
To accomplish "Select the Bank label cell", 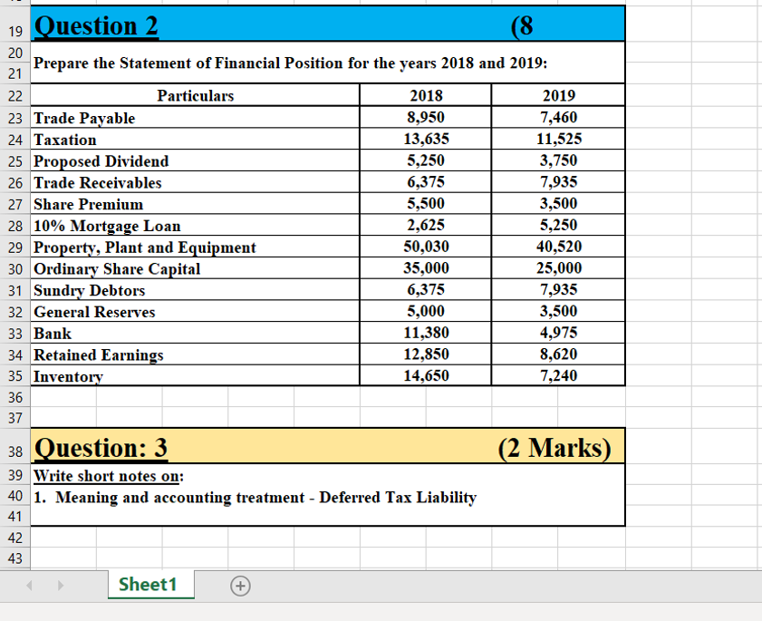I will pos(195,333).
